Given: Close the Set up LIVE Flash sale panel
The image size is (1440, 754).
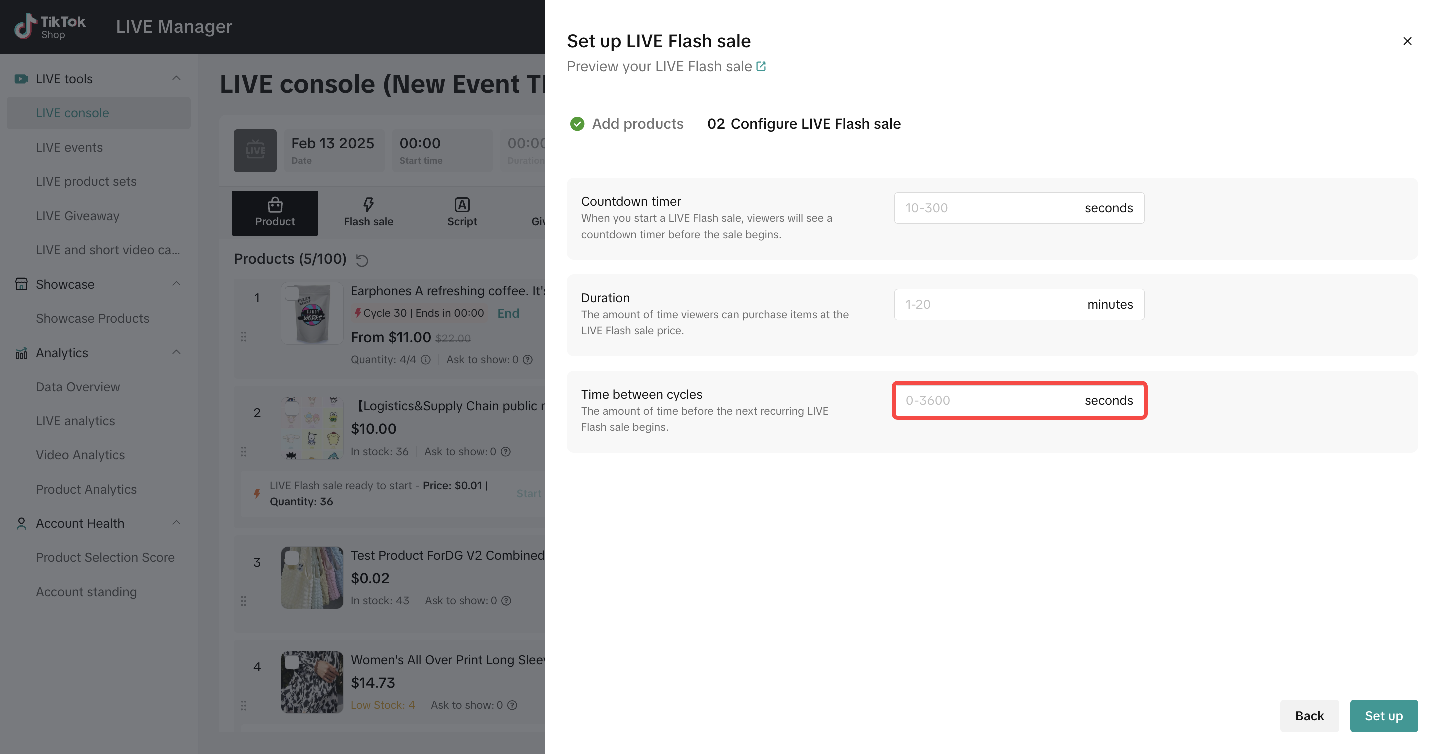Looking at the screenshot, I should pyautogui.click(x=1407, y=41).
